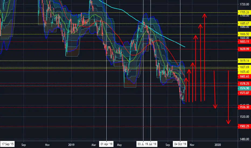Select the cyan descending trendline
Screen dimensions: 251x148
pos(142,23)
